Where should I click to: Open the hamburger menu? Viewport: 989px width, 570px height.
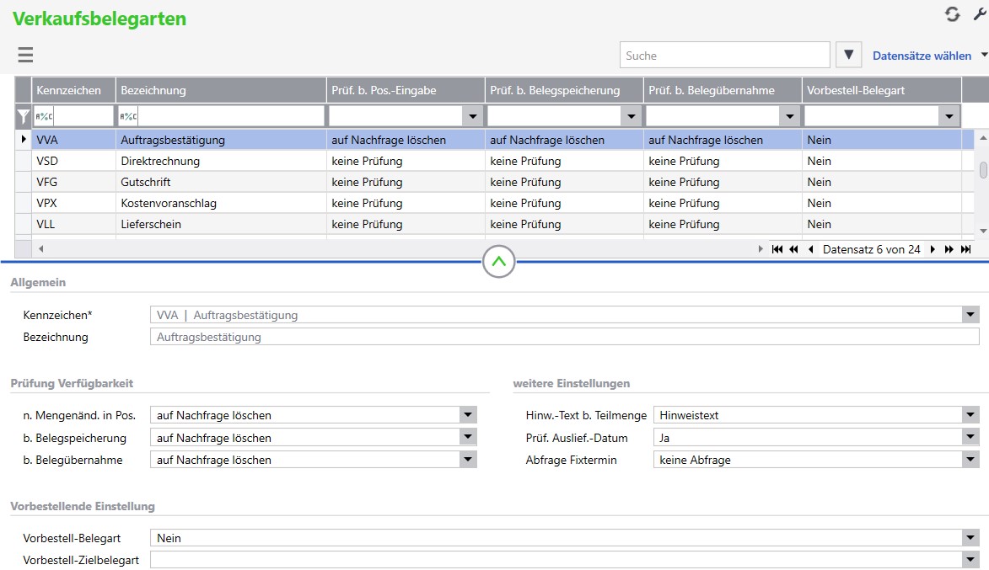25,56
